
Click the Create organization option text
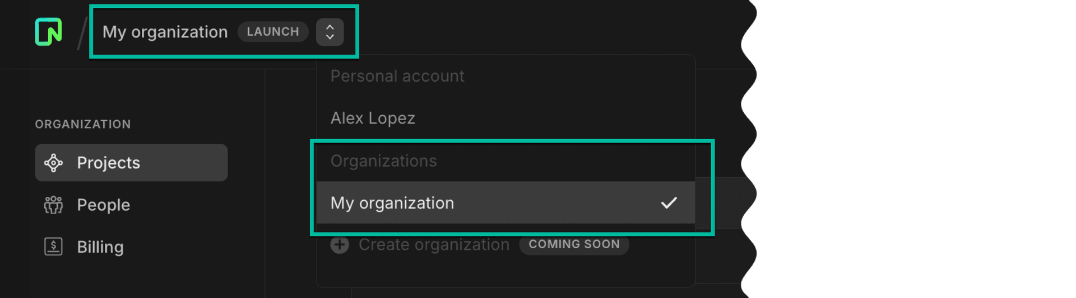coord(434,245)
